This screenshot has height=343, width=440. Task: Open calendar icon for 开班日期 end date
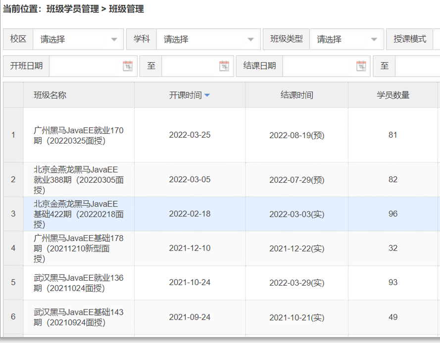(x=224, y=66)
